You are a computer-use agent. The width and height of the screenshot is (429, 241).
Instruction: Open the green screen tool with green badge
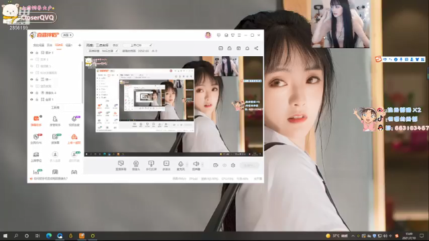55,139
